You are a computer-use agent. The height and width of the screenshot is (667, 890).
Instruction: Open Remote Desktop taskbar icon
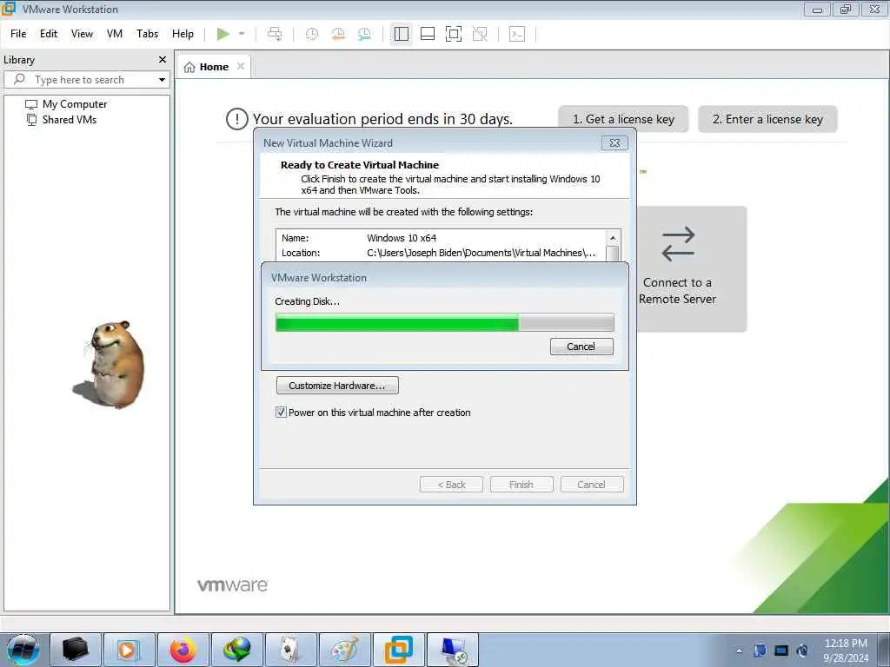[452, 650]
